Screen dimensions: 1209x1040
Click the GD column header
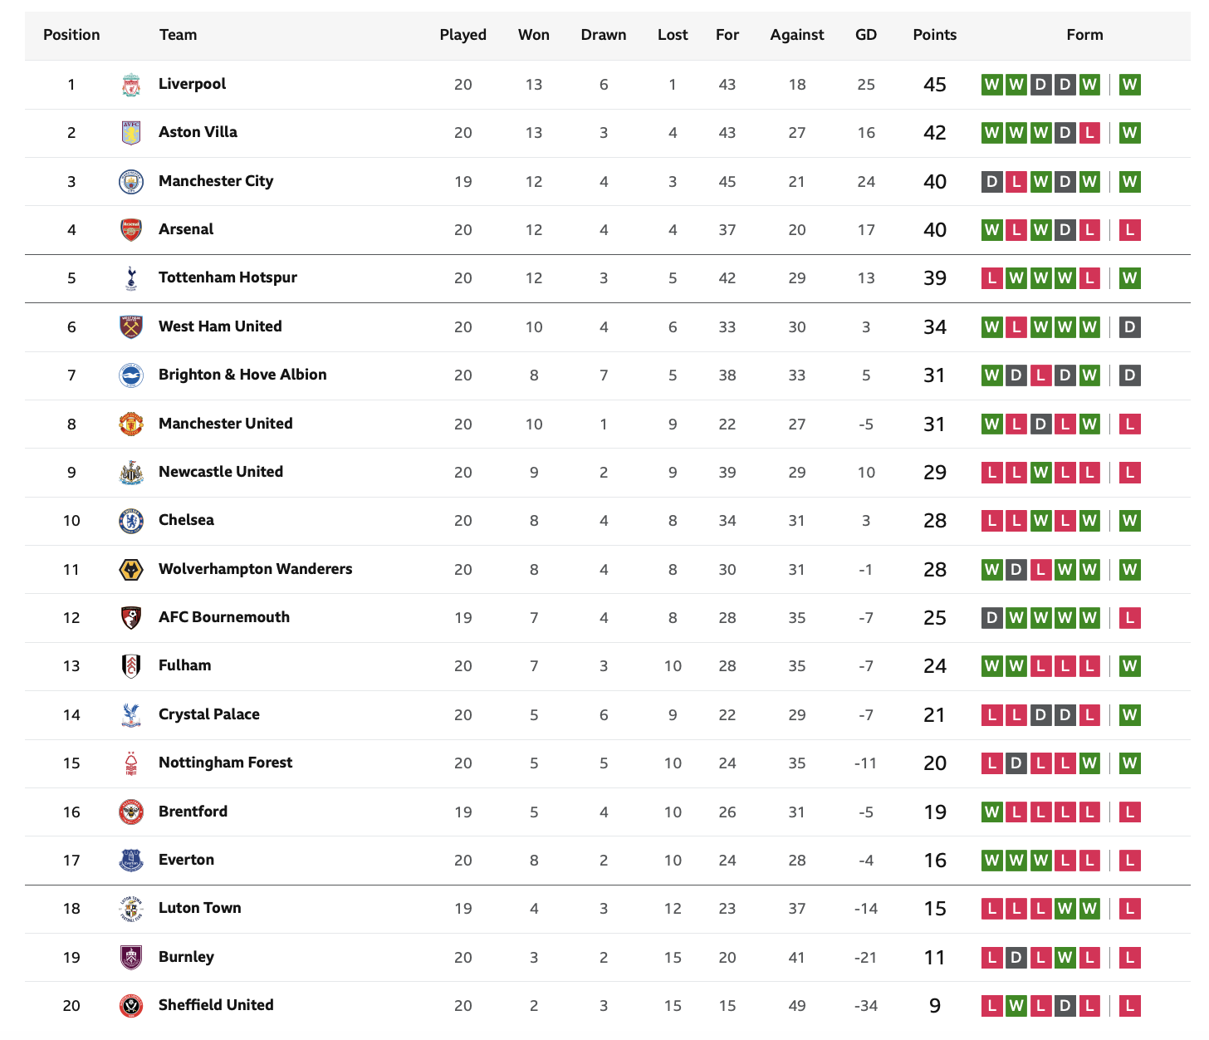pos(866,35)
